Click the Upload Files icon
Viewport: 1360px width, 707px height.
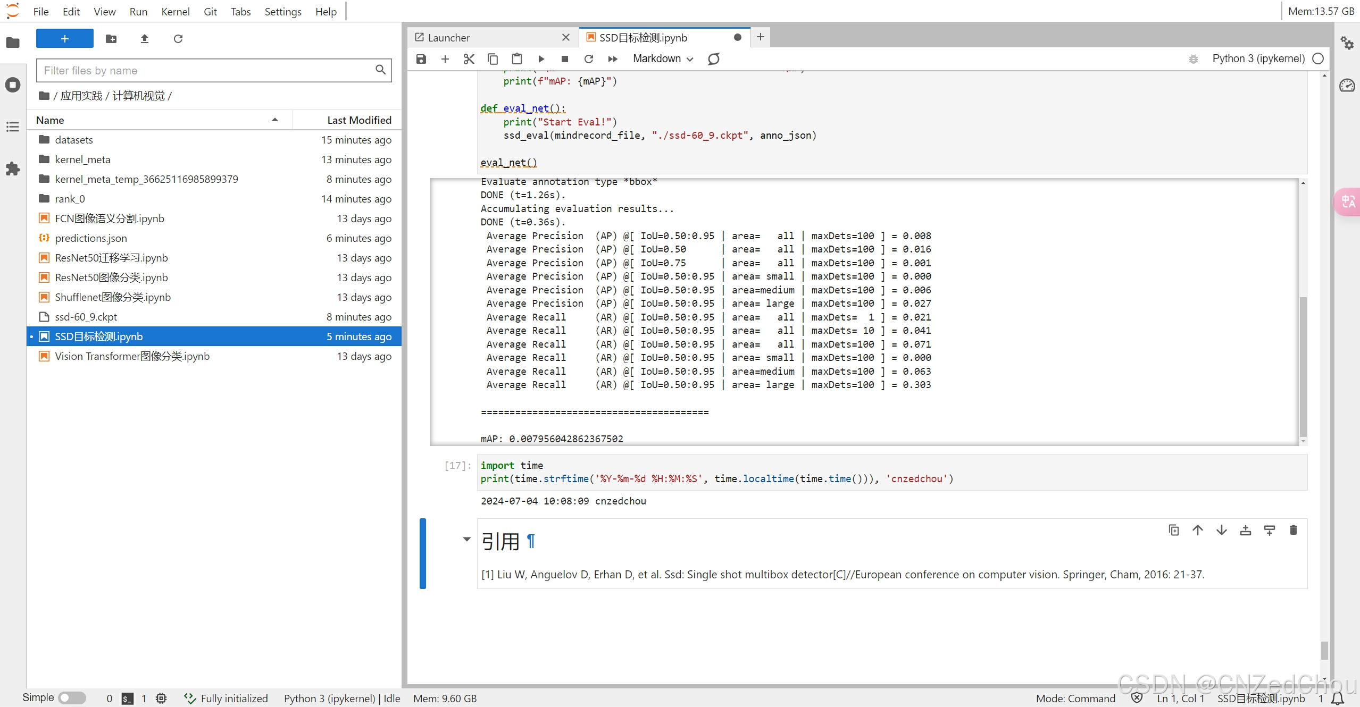145,39
